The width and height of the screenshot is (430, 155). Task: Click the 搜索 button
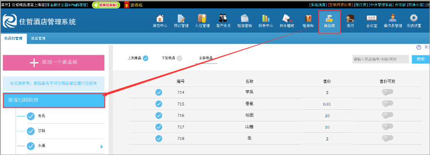pyautogui.click(x=421, y=59)
